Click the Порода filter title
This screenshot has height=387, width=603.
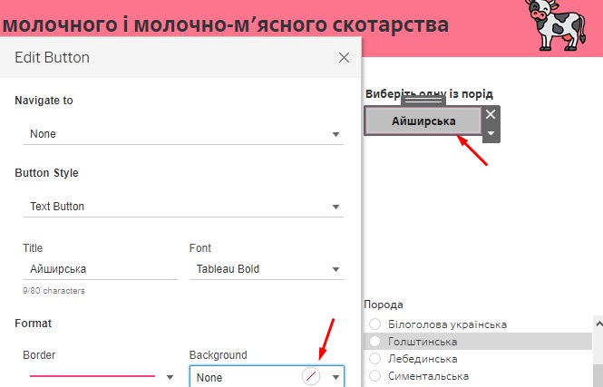click(384, 305)
